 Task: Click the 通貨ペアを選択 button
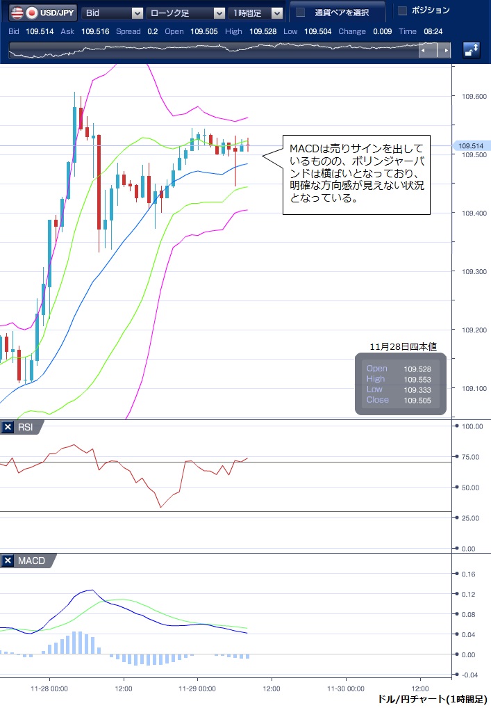(337, 12)
